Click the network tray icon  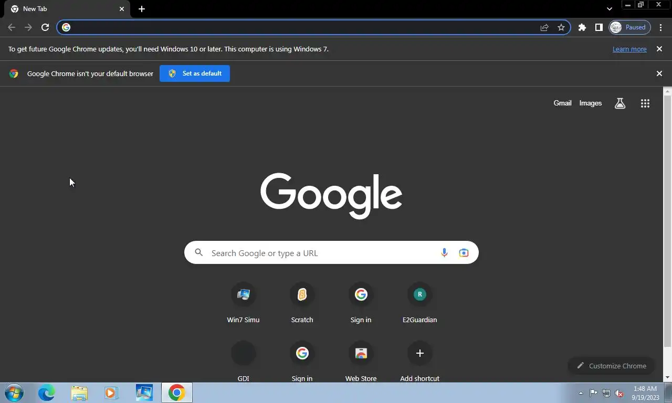pyautogui.click(x=606, y=393)
